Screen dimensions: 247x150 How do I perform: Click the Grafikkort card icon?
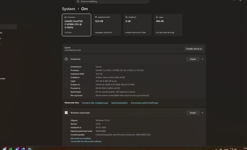tap(127, 17)
